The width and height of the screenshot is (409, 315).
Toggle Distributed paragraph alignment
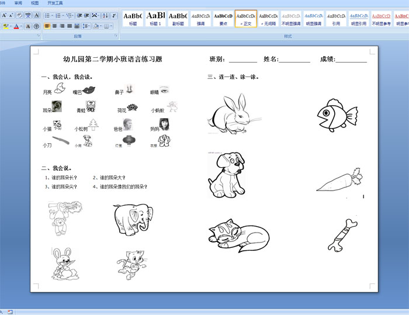click(x=77, y=26)
